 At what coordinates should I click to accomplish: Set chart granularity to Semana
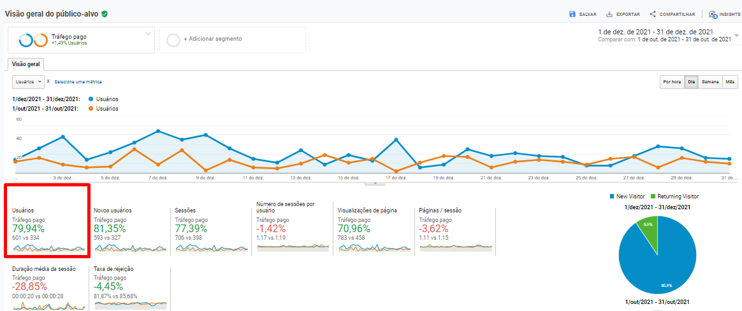tap(710, 82)
